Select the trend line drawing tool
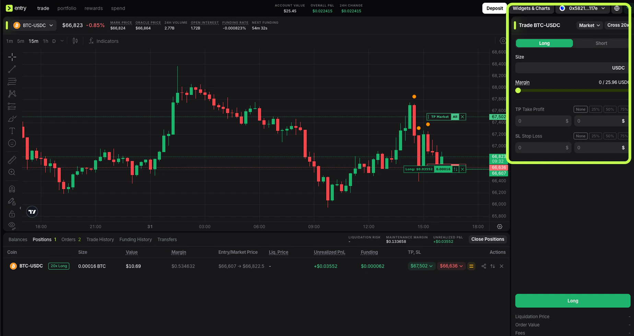The image size is (634, 336). click(12, 69)
